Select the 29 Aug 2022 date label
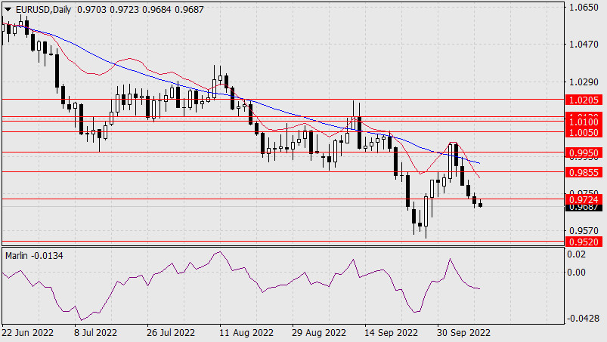 click(318, 333)
